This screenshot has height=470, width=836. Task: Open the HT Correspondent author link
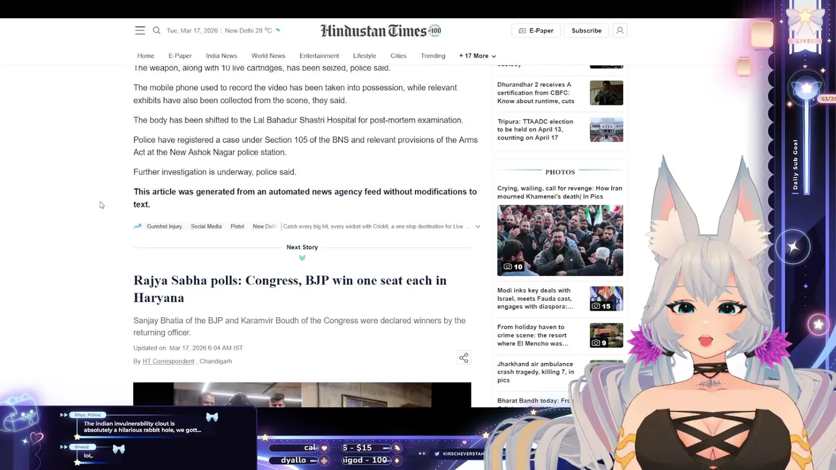pyautogui.click(x=169, y=361)
